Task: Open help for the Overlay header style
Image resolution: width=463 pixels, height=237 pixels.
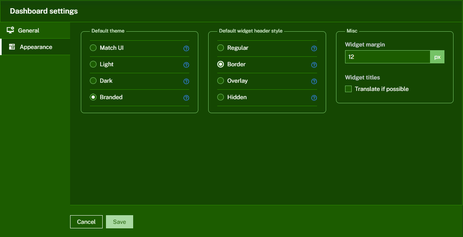Action: coord(314,81)
